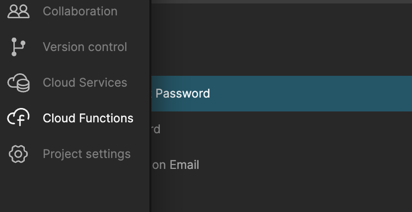Click the Collaboration people icon
The width and height of the screenshot is (412, 212).
pos(19,11)
